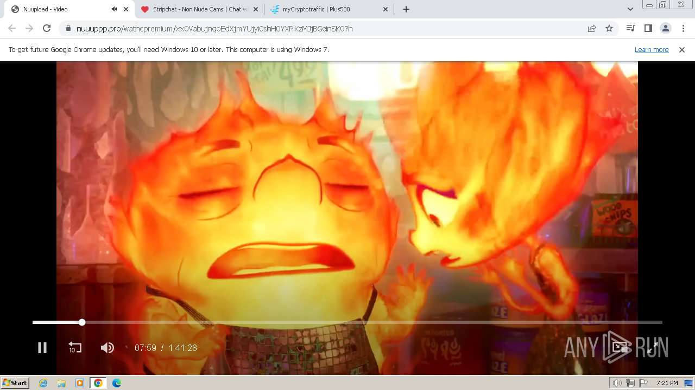Follow the Learn more link

coord(652,49)
